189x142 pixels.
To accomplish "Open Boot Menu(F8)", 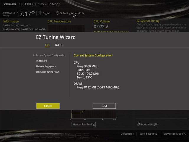I will pos(150,124).
